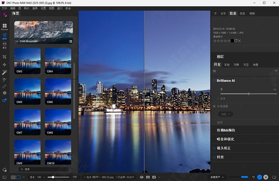Toggle the Brilliance AI circle on/off

pos(214,81)
